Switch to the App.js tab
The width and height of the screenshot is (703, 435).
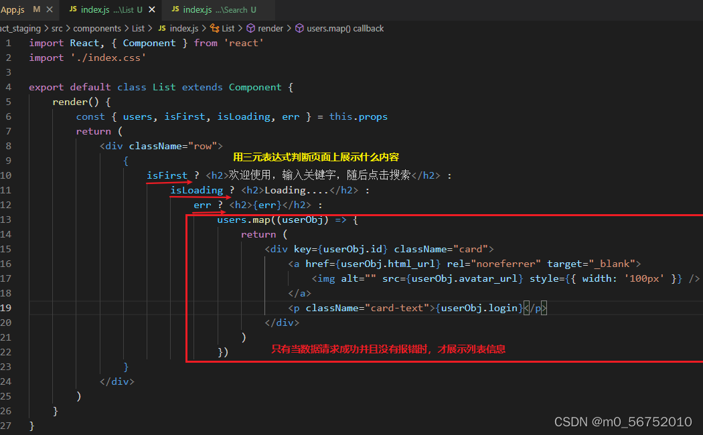tap(13, 9)
